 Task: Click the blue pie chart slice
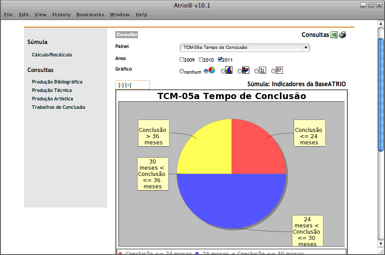point(231,200)
